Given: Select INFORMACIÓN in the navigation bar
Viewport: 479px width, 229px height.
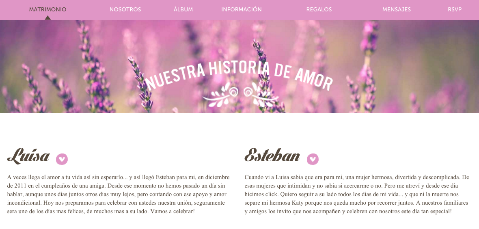Looking at the screenshot, I should pos(242,9).
